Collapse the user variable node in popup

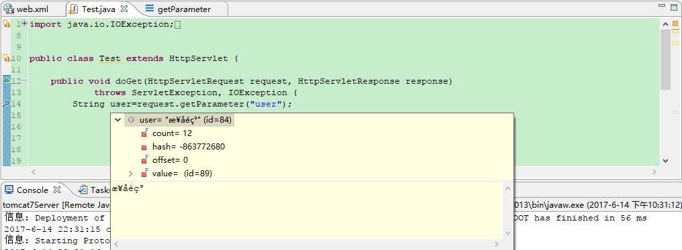click(x=117, y=120)
